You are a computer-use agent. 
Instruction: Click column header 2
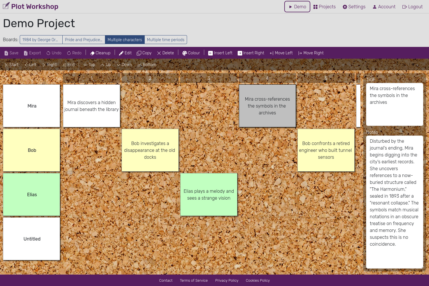(x=150, y=78)
